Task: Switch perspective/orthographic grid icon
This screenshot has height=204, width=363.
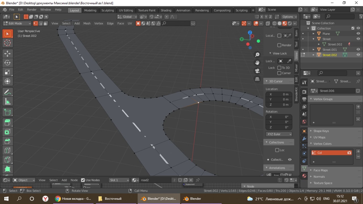Action: [x=257, y=79]
